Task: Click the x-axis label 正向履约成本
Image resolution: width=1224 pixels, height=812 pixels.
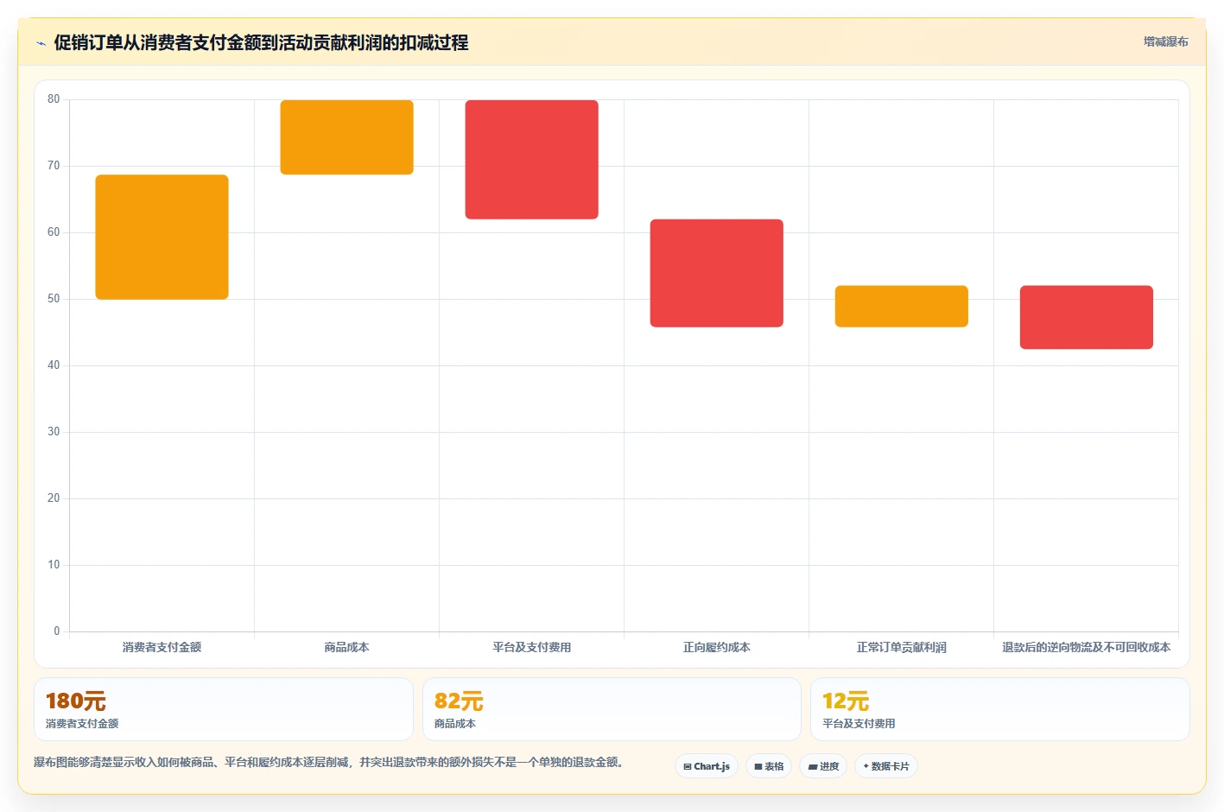Action: 716,647
